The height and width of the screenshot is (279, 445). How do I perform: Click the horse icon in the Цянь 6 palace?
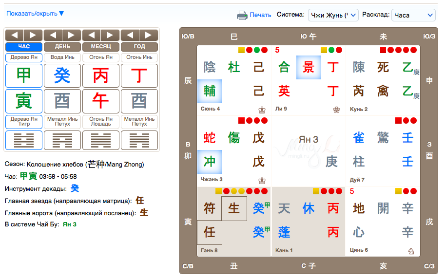click(x=411, y=251)
